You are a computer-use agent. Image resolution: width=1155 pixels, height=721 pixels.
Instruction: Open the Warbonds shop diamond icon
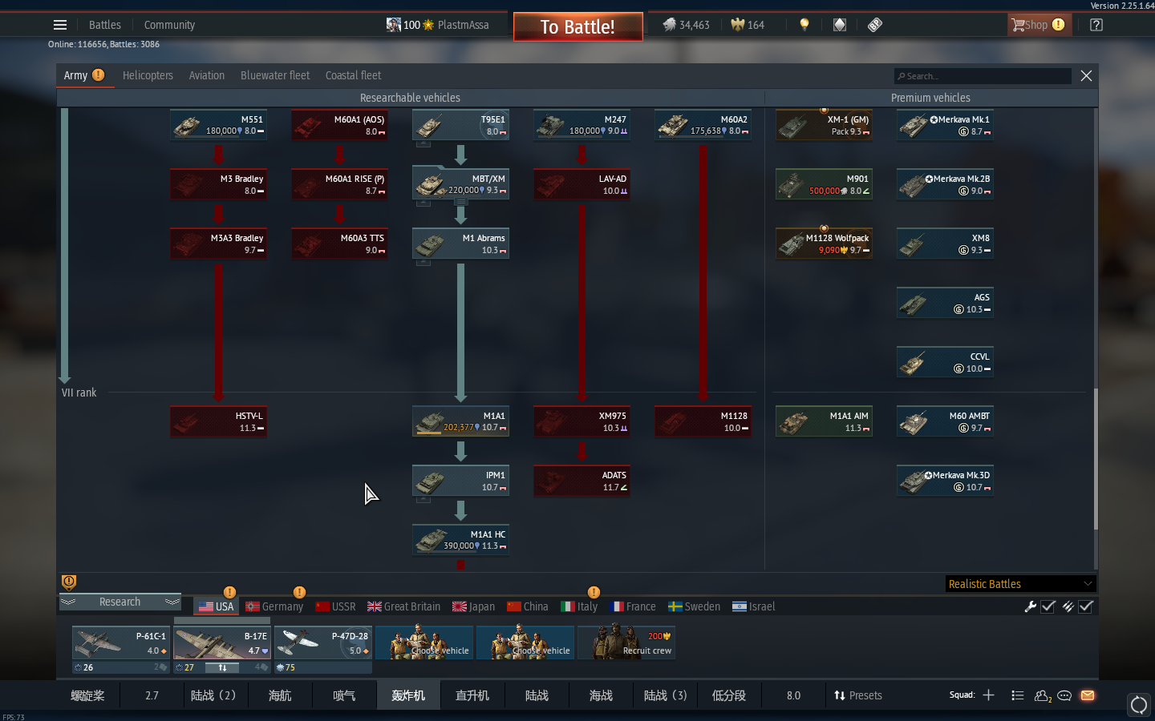840,25
